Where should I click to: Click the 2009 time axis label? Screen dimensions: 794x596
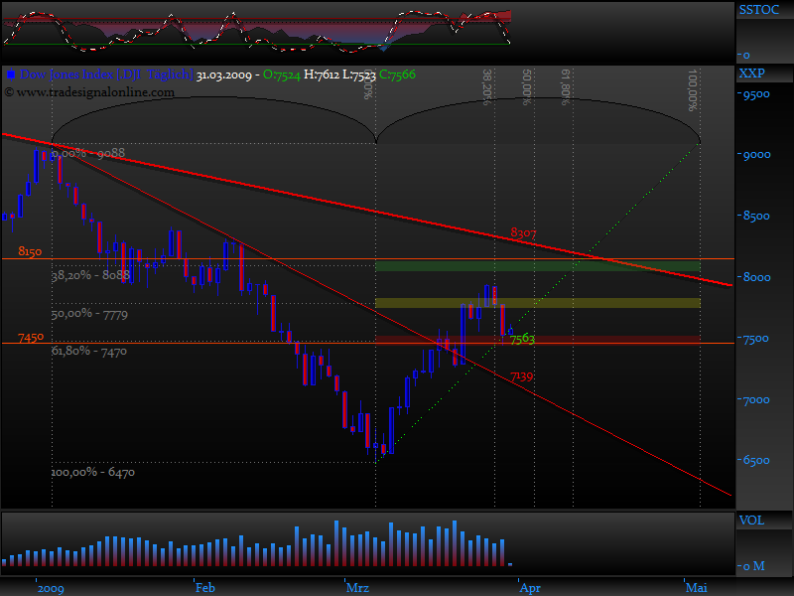coord(51,588)
